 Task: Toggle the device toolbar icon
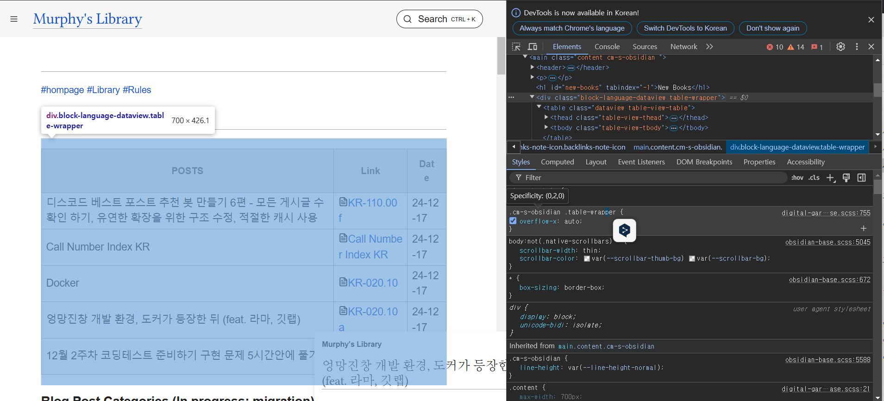(533, 47)
